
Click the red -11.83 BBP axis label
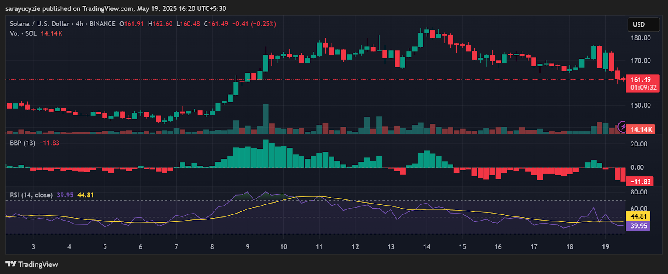pos(640,181)
